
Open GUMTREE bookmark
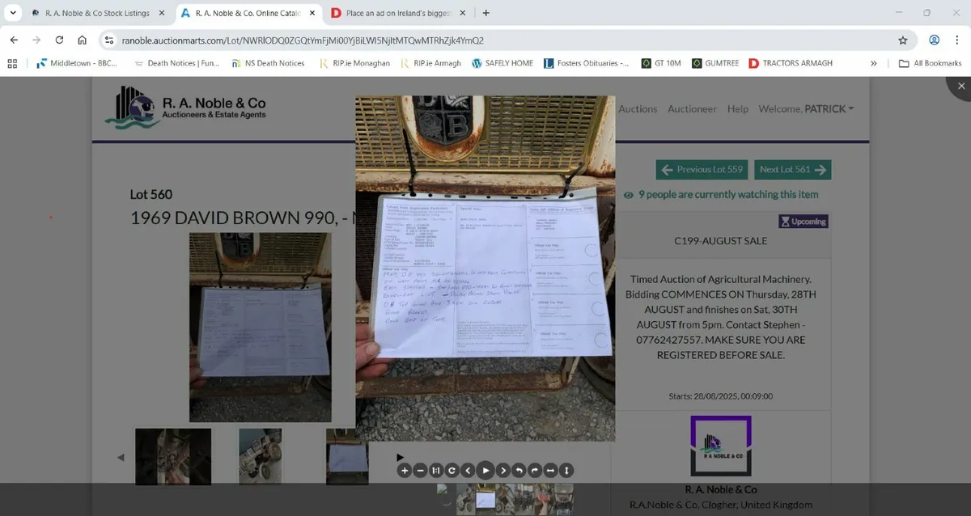(x=714, y=63)
